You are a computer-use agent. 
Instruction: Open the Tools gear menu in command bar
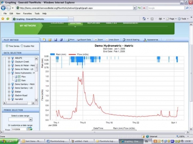(x=183, y=19)
